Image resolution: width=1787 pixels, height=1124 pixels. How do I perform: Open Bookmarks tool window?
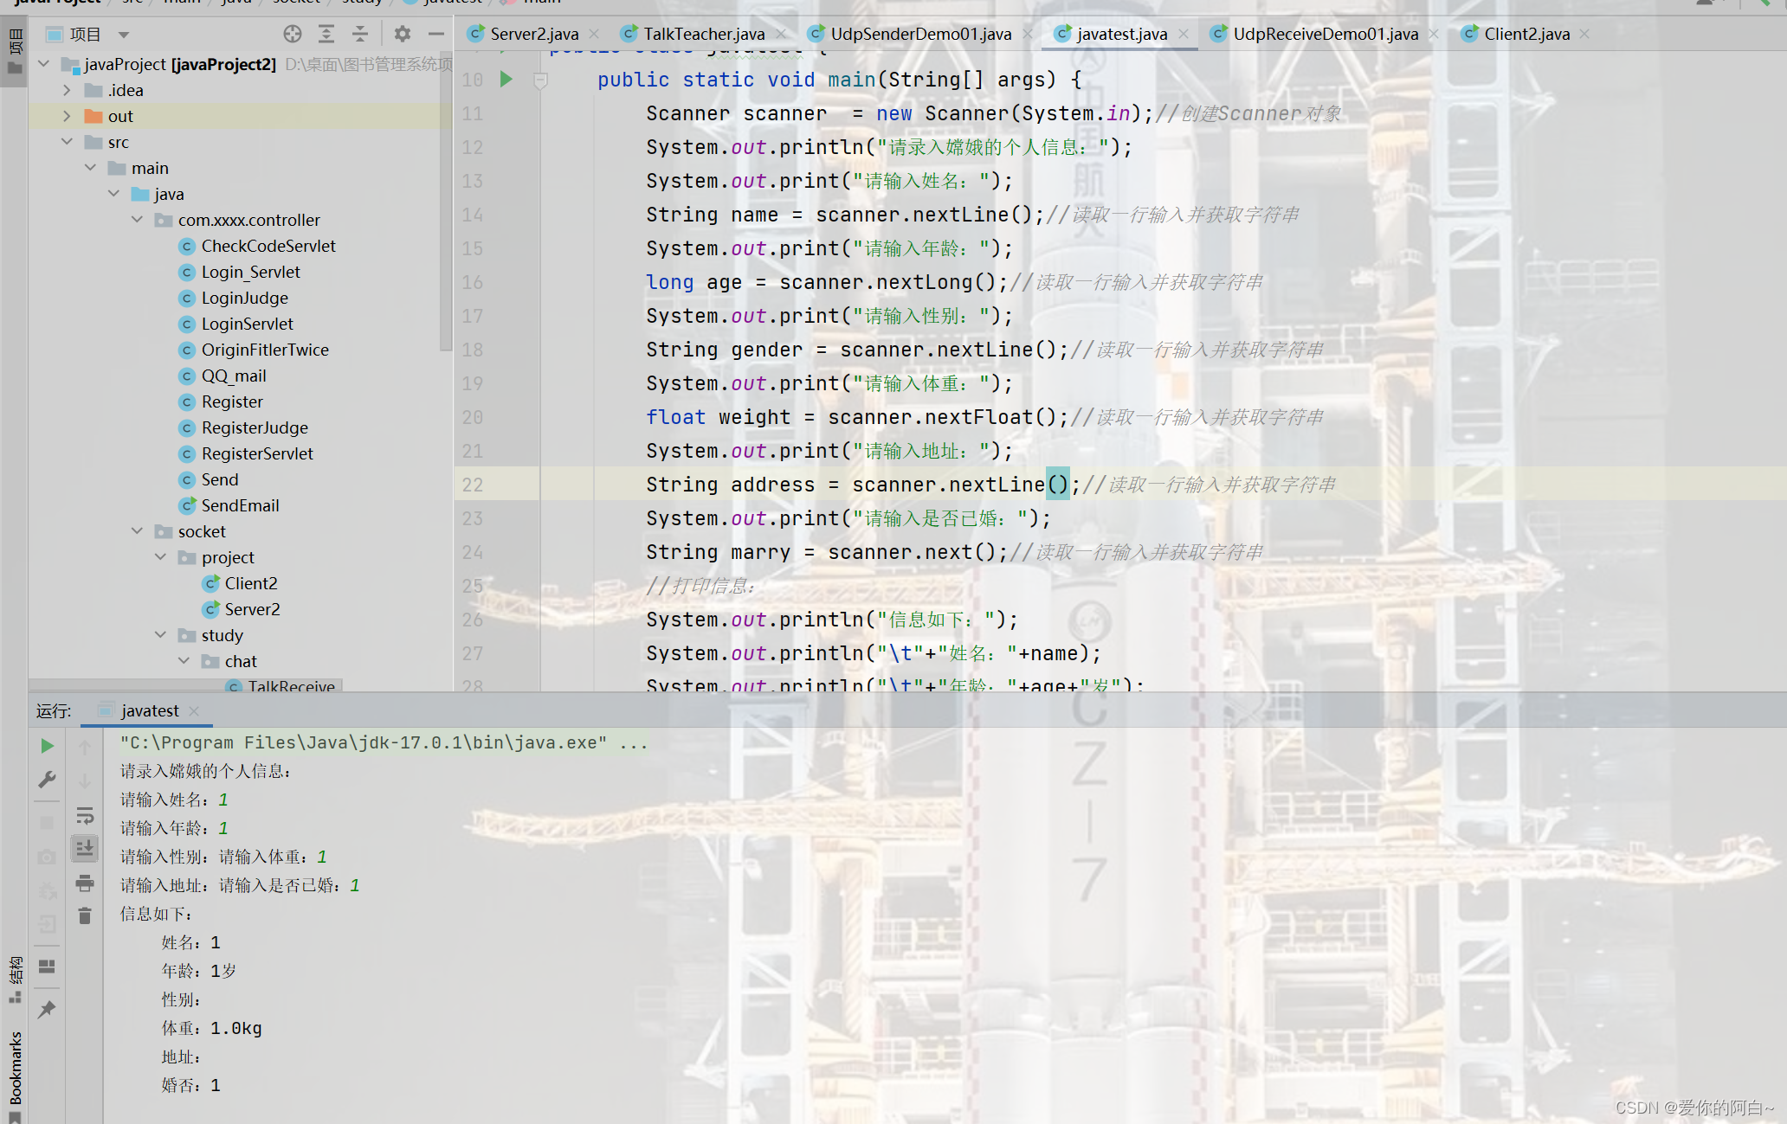click(x=16, y=1069)
